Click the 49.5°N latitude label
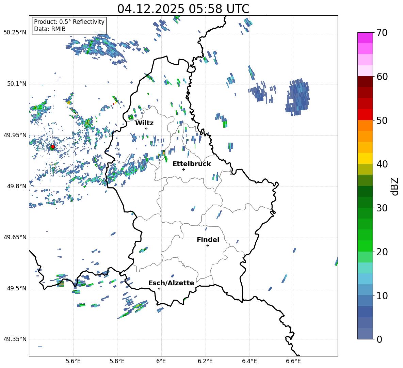Image resolution: width=403 pixels, height=368 pixels. tap(17, 288)
